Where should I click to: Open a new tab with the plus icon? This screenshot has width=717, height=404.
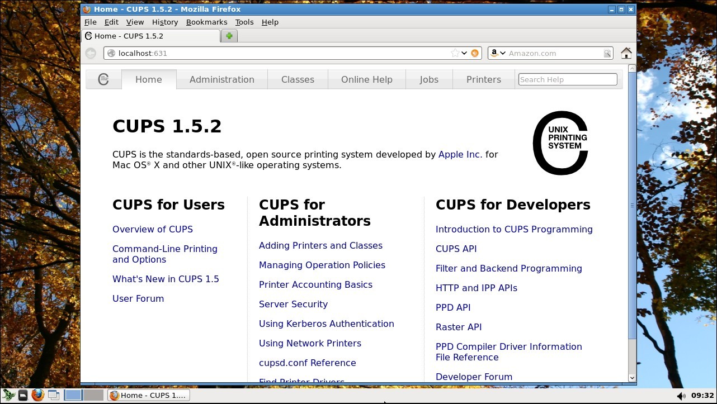coord(229,36)
